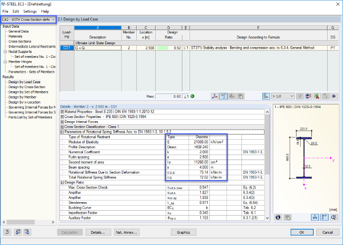The width and height of the screenshot is (343, 245).
Task: Collapse Parameters of Rotational Spring Stiffness section
Action: coord(62,132)
